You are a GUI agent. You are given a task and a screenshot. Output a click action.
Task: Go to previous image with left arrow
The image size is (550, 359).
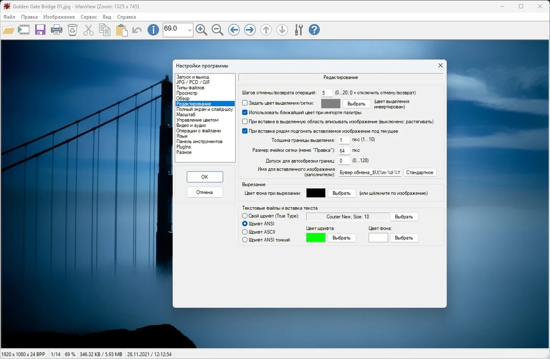(234, 30)
